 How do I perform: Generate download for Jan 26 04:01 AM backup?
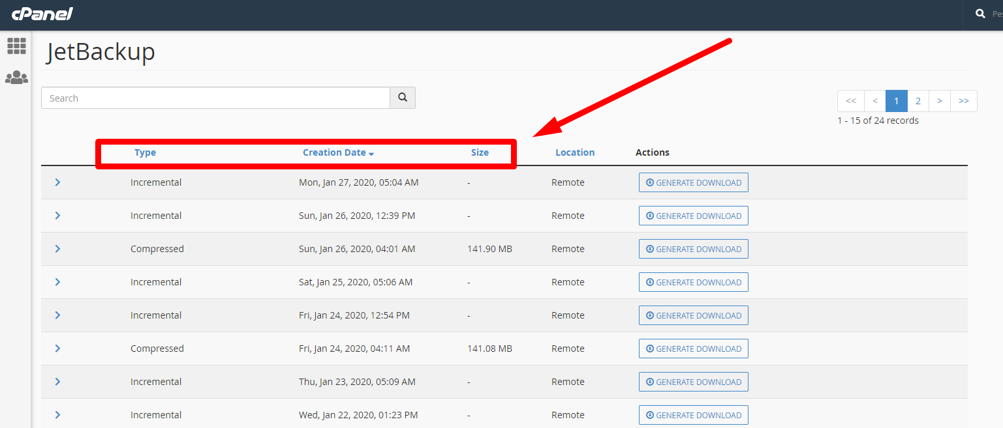pyautogui.click(x=694, y=249)
